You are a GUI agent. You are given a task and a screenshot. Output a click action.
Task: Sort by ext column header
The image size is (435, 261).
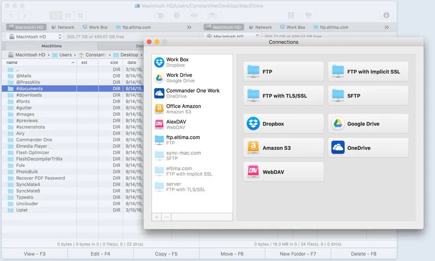click(88, 63)
